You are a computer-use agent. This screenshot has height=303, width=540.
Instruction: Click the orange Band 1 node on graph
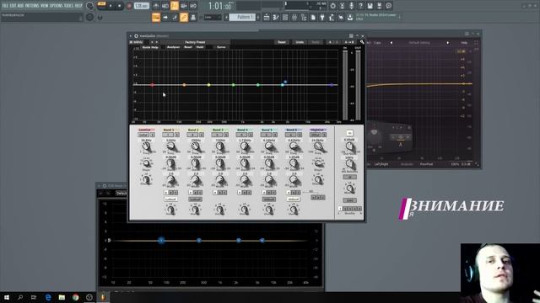point(184,84)
